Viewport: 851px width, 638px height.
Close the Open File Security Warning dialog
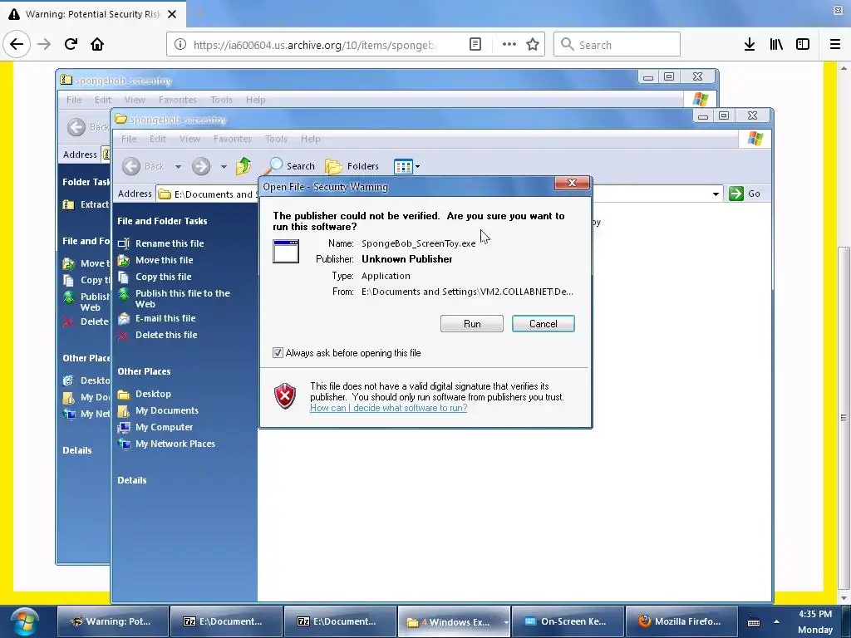pyautogui.click(x=572, y=183)
